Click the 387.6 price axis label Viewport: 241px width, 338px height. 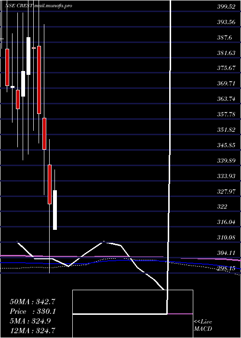pyautogui.click(x=224, y=38)
